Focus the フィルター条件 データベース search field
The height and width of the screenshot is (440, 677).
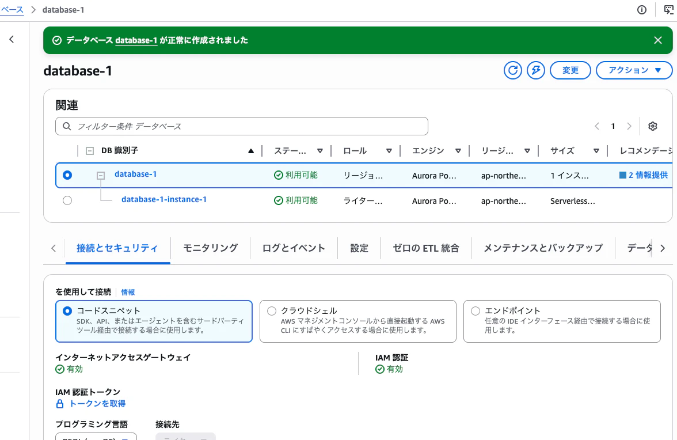tap(242, 126)
